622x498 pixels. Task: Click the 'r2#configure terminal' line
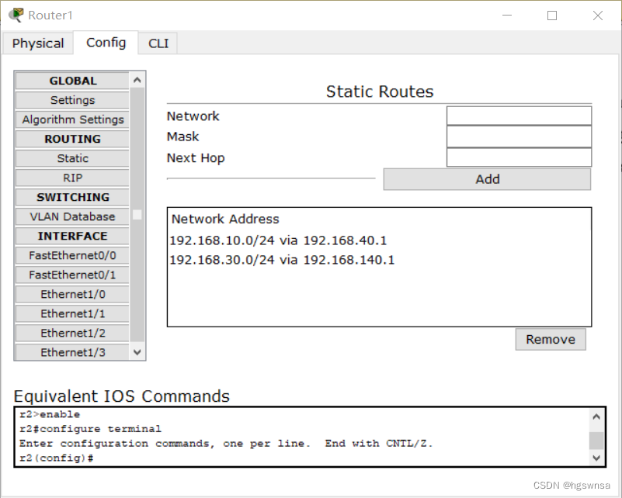click(x=90, y=429)
